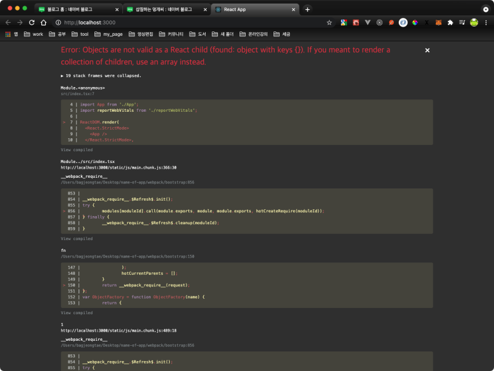Open Chrome's three-dot menu
494x371 pixels.
click(x=487, y=22)
